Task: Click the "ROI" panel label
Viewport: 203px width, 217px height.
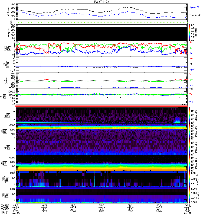Action: tap(12, 22)
